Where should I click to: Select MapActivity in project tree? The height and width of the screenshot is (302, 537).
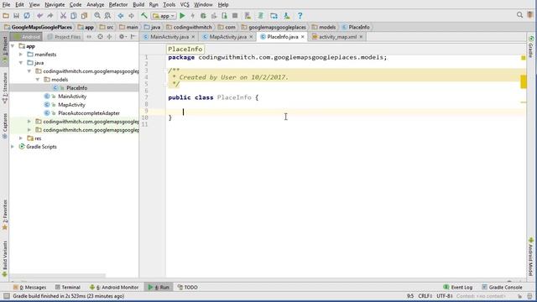point(71,105)
